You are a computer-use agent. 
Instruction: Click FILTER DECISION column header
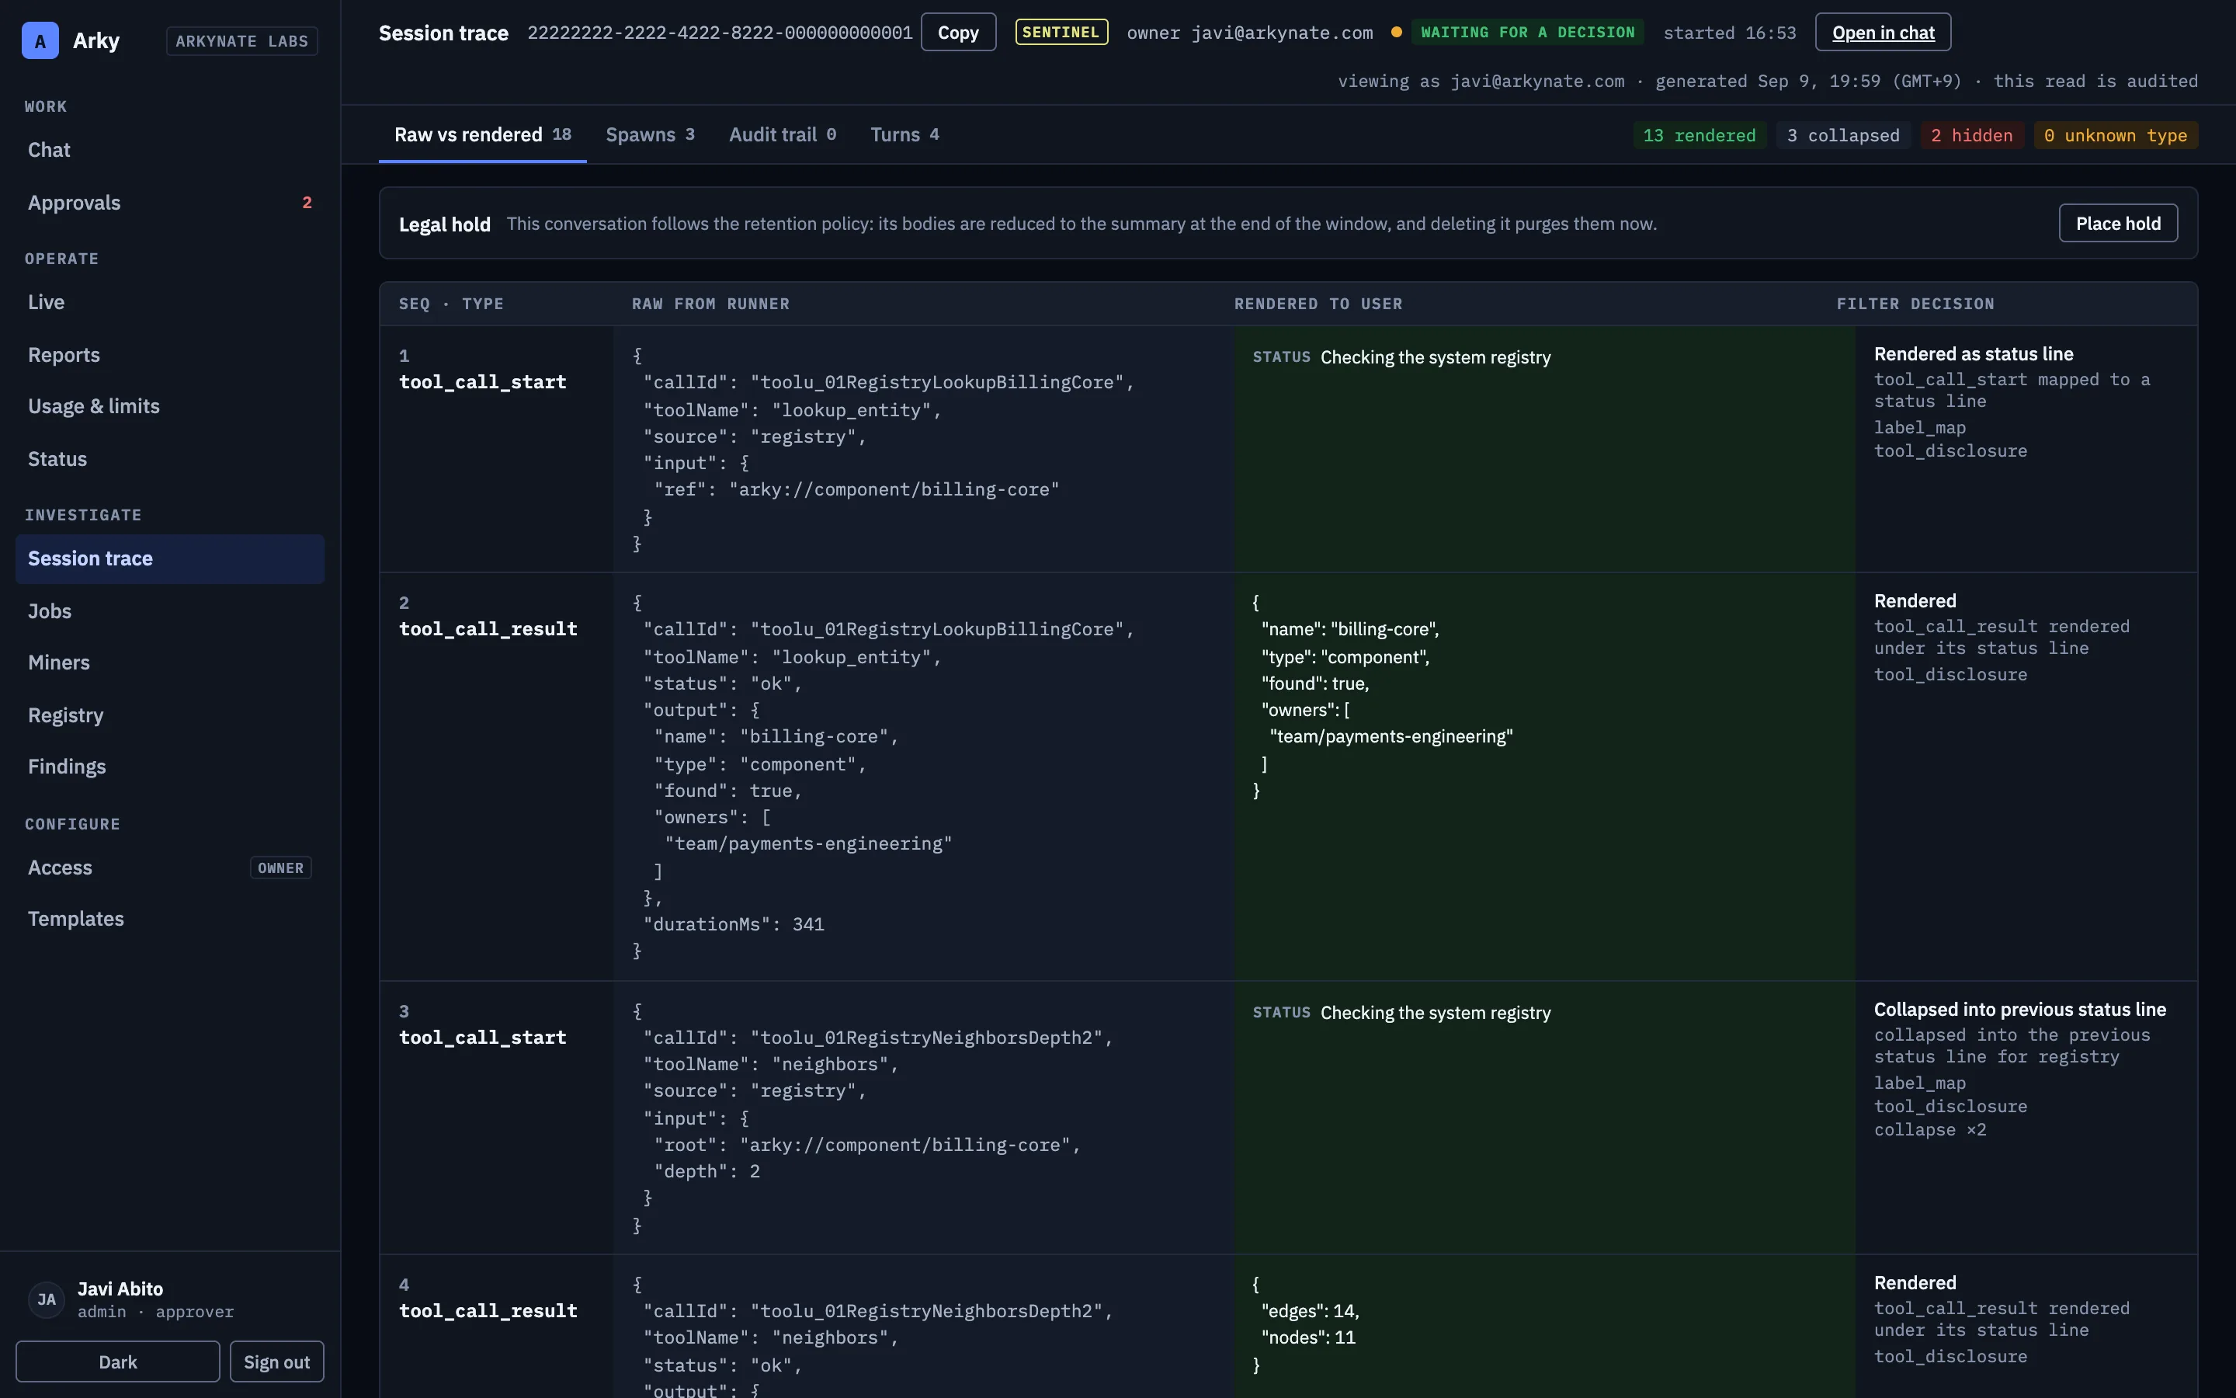[x=1915, y=303]
